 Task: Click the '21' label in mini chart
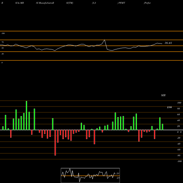118,173
